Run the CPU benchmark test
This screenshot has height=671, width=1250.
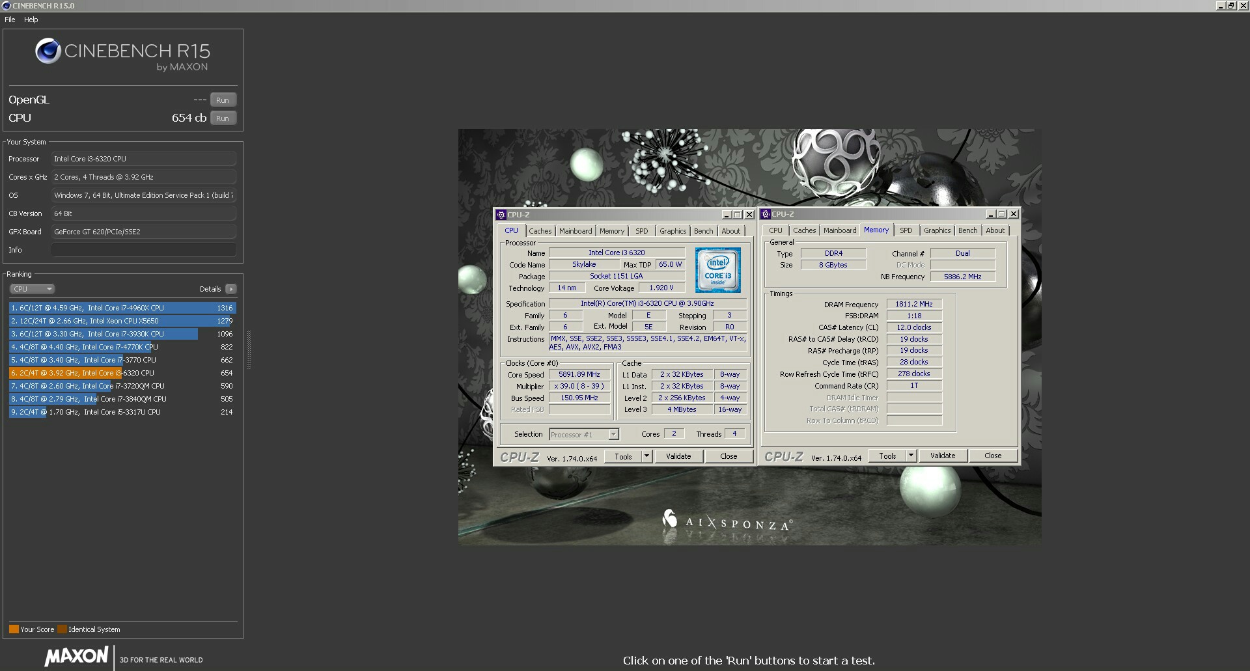(x=223, y=118)
